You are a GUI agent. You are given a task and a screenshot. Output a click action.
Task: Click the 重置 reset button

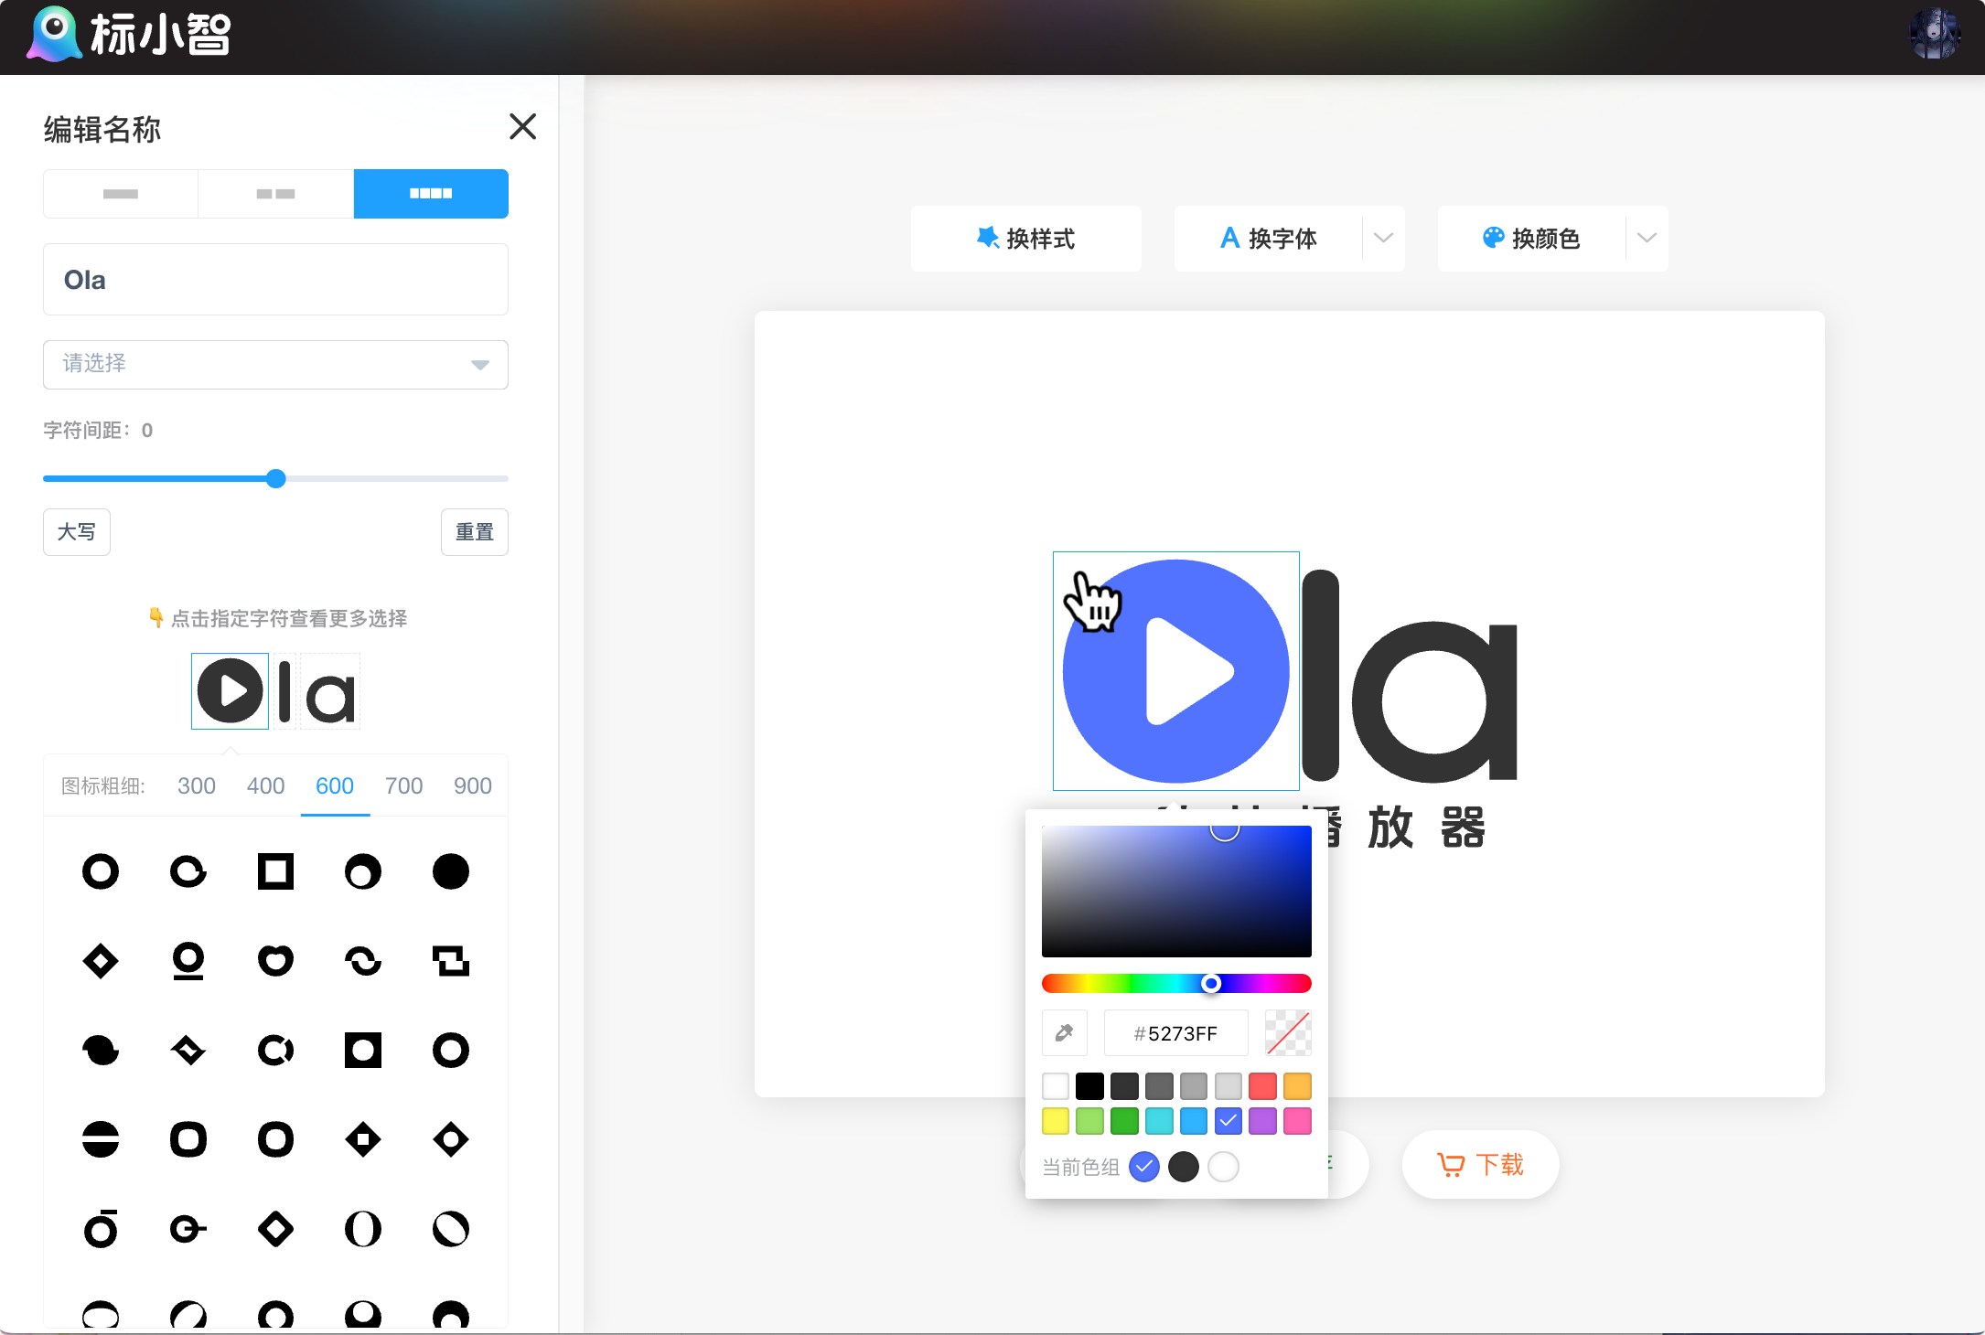click(474, 532)
